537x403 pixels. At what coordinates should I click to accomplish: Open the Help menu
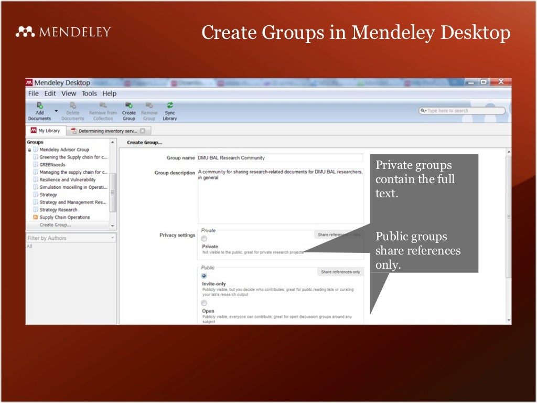click(109, 93)
